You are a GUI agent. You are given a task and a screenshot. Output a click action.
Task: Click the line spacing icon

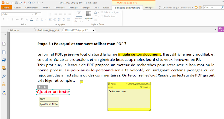click(59, 19)
